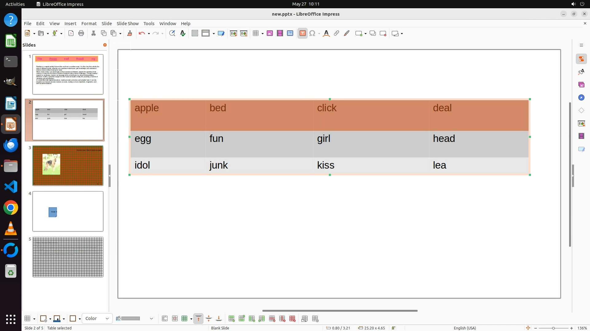Click the Merge Cells icon

[x=165, y=319]
